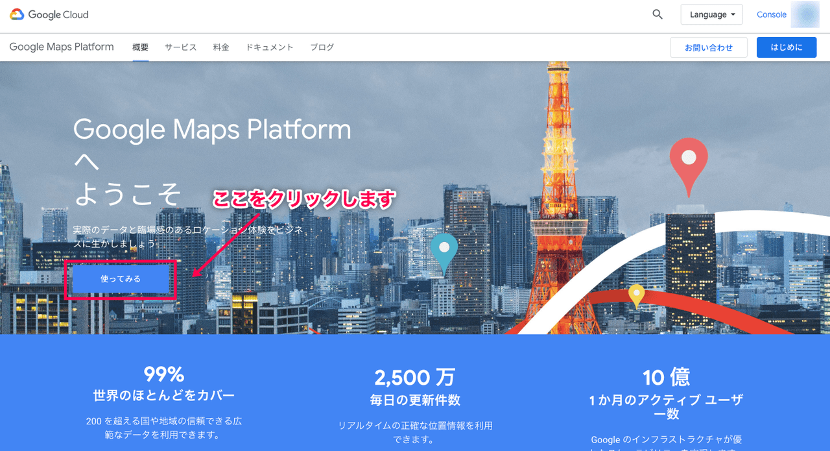
Task: Click the お問い合わせ button
Action: point(709,47)
